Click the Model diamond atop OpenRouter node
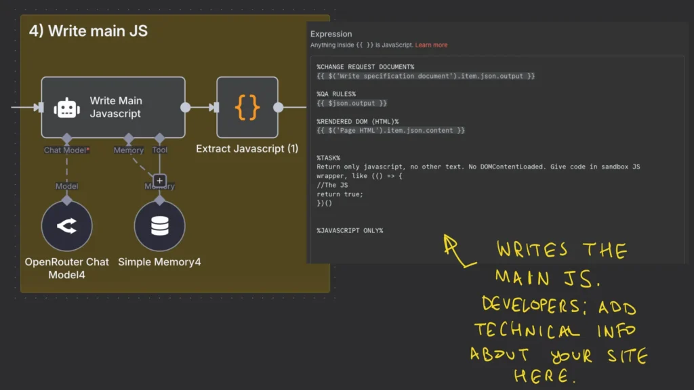 tap(67, 200)
